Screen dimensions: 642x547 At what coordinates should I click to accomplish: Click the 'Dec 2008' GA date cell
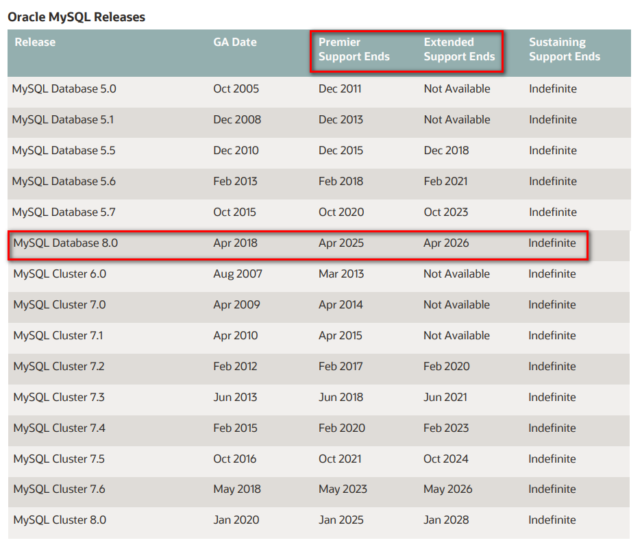point(237,120)
